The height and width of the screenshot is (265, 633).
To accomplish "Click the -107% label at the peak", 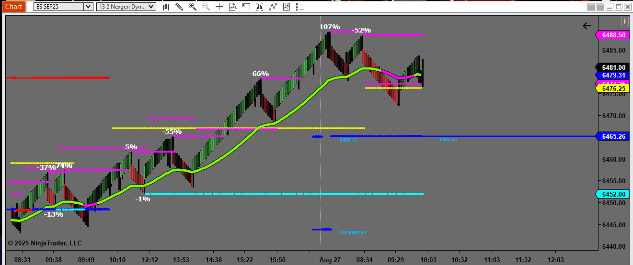I will [x=328, y=27].
